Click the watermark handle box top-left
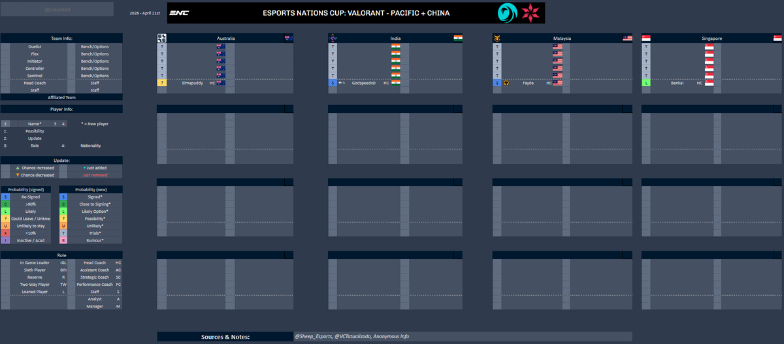 click(57, 9)
